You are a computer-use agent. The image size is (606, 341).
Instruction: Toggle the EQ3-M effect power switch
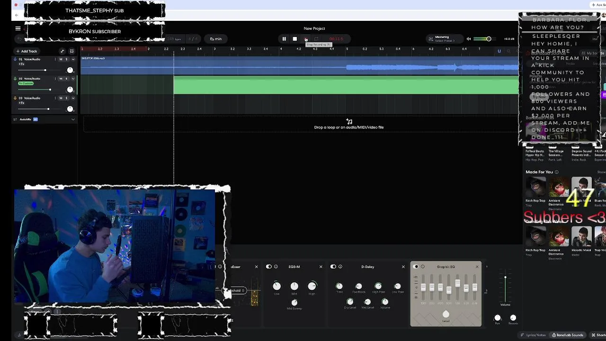(x=269, y=267)
